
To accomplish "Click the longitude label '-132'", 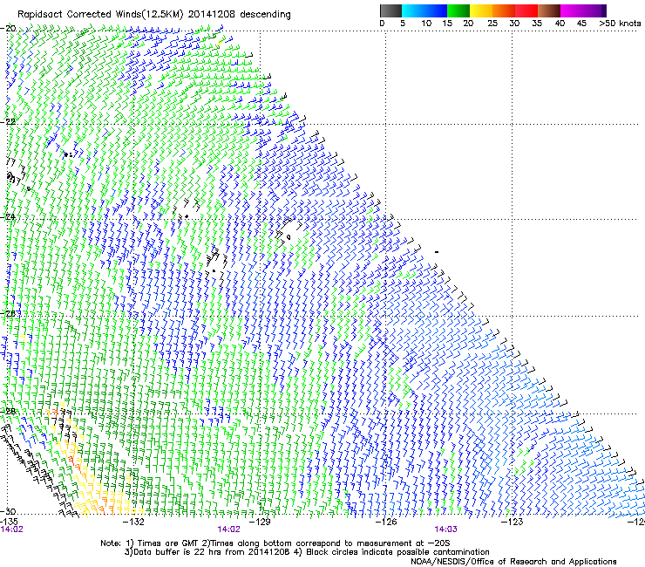I will (x=134, y=522).
